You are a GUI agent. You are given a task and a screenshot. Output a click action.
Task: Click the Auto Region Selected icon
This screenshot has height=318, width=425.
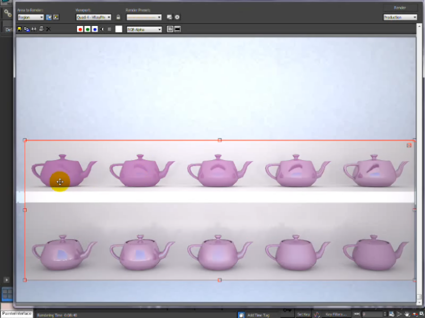[x=56, y=17]
